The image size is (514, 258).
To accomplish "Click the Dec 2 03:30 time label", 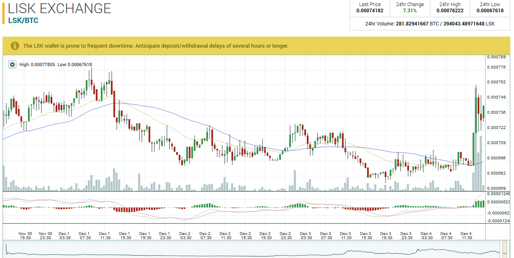I will (185, 236).
